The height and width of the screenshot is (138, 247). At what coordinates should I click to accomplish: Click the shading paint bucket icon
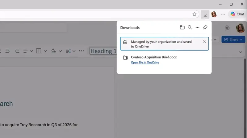53,51
